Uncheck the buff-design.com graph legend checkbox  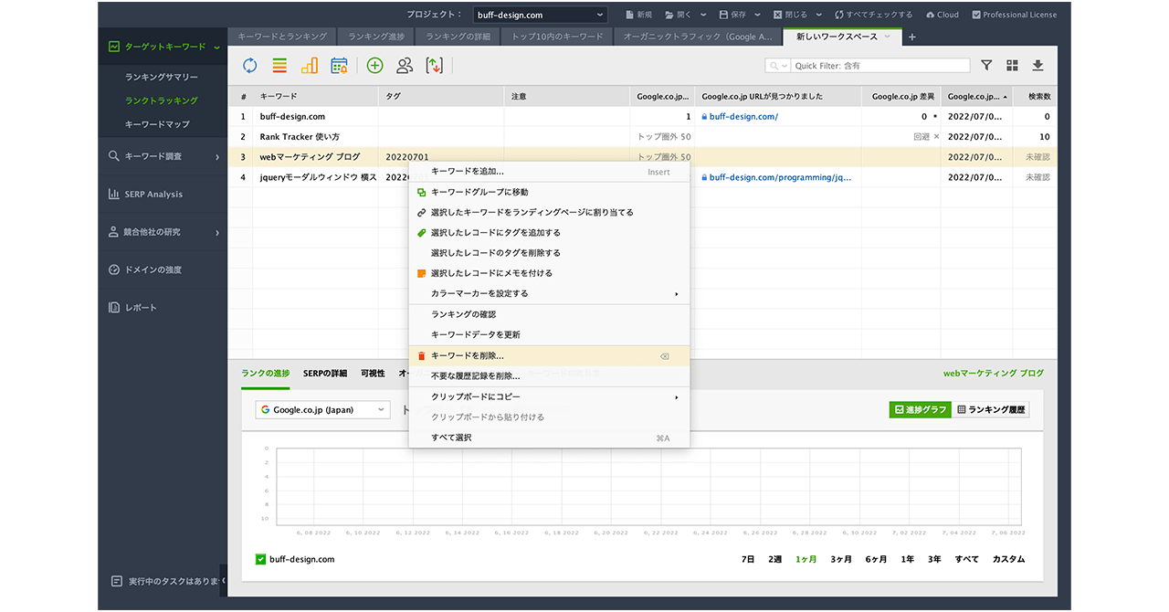point(260,559)
